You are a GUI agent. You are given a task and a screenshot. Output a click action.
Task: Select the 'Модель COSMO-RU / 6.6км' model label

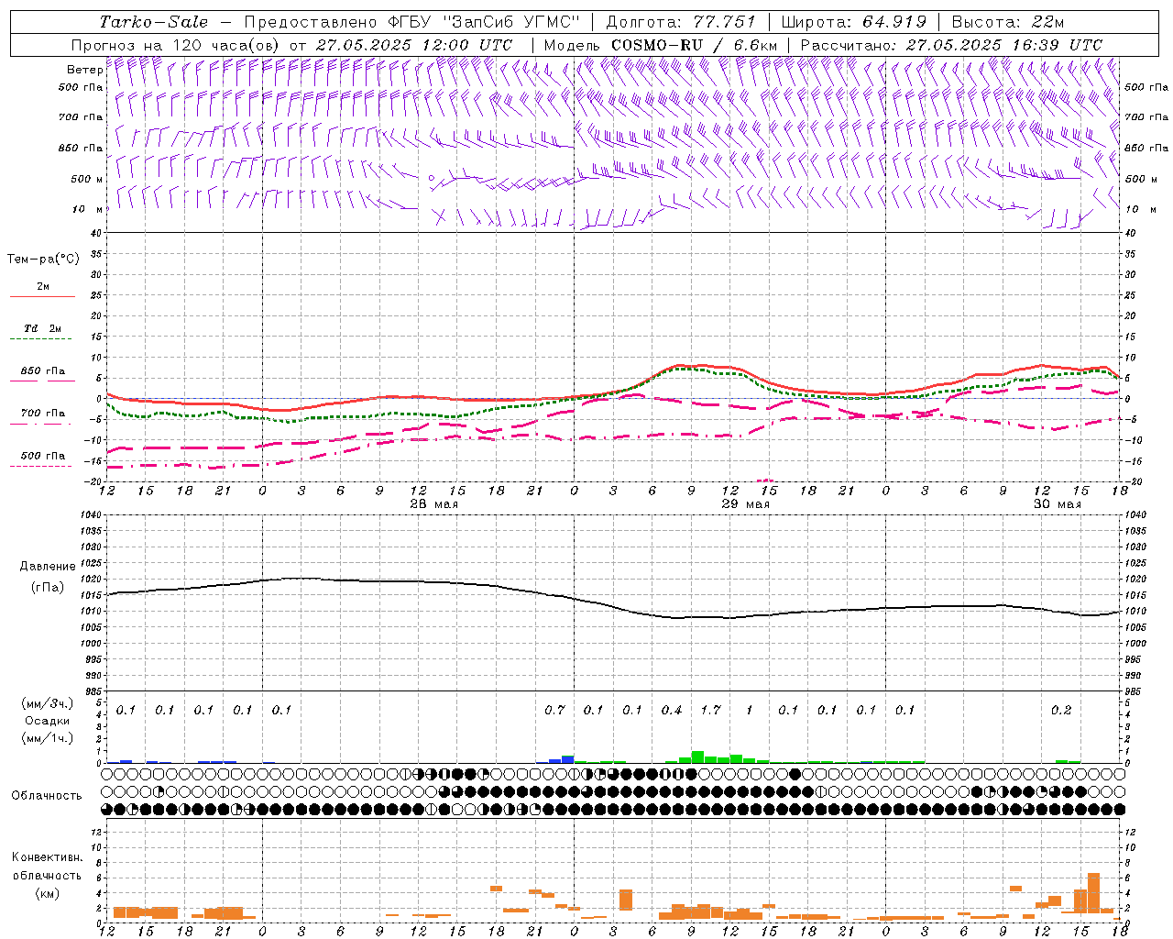(661, 45)
